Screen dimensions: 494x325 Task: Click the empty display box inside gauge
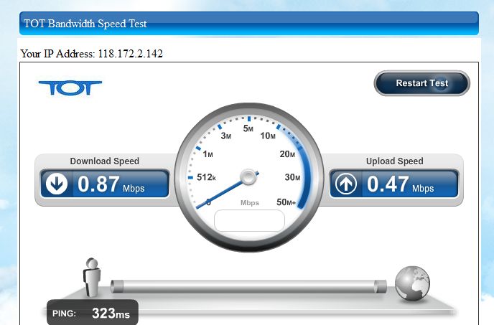[x=249, y=221]
